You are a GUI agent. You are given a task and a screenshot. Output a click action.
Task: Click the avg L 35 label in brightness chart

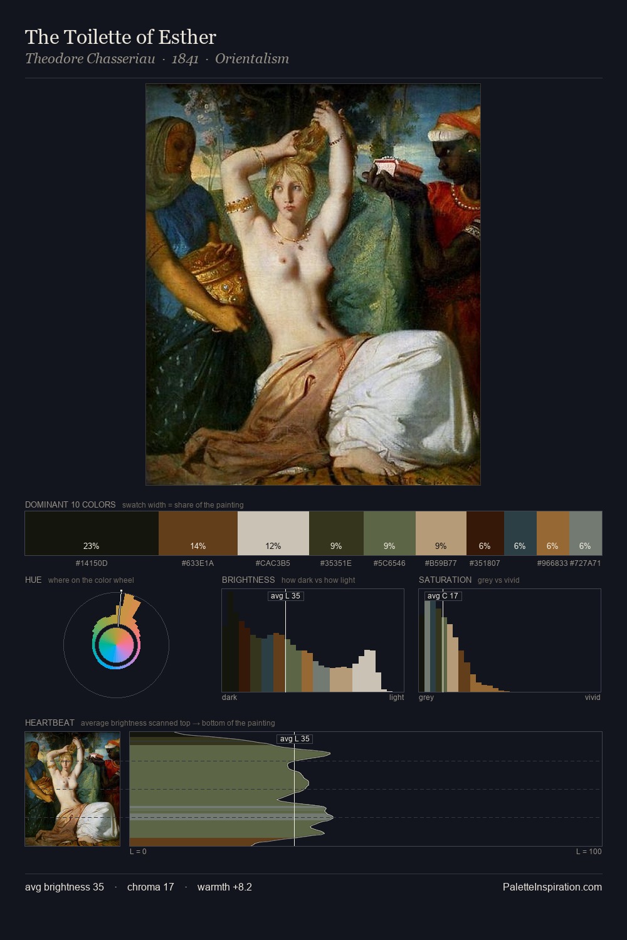coord(285,596)
